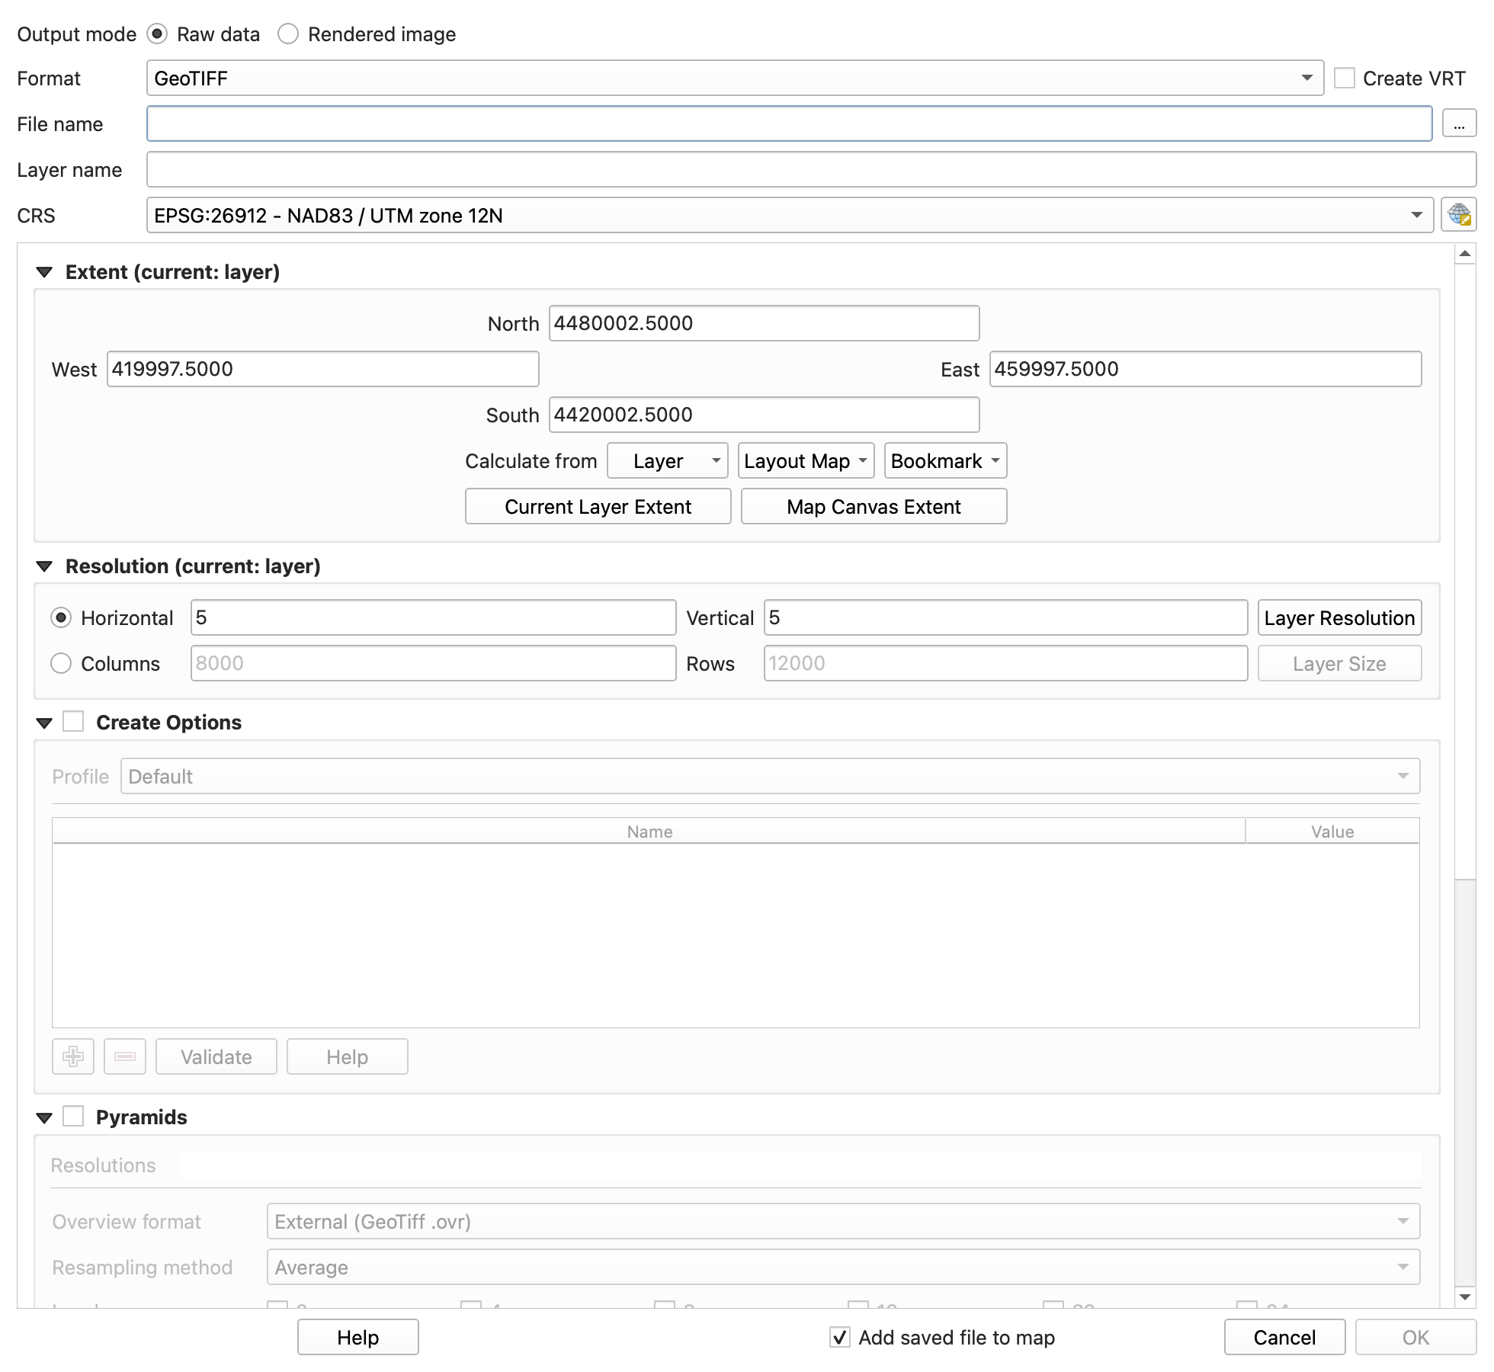Viewport: 1494px width, 1372px height.
Task: Open the Layout Map dropdown
Action: (x=806, y=460)
